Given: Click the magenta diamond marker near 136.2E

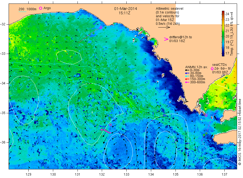Looking at the screenshot, I should click(x=206, y=115).
